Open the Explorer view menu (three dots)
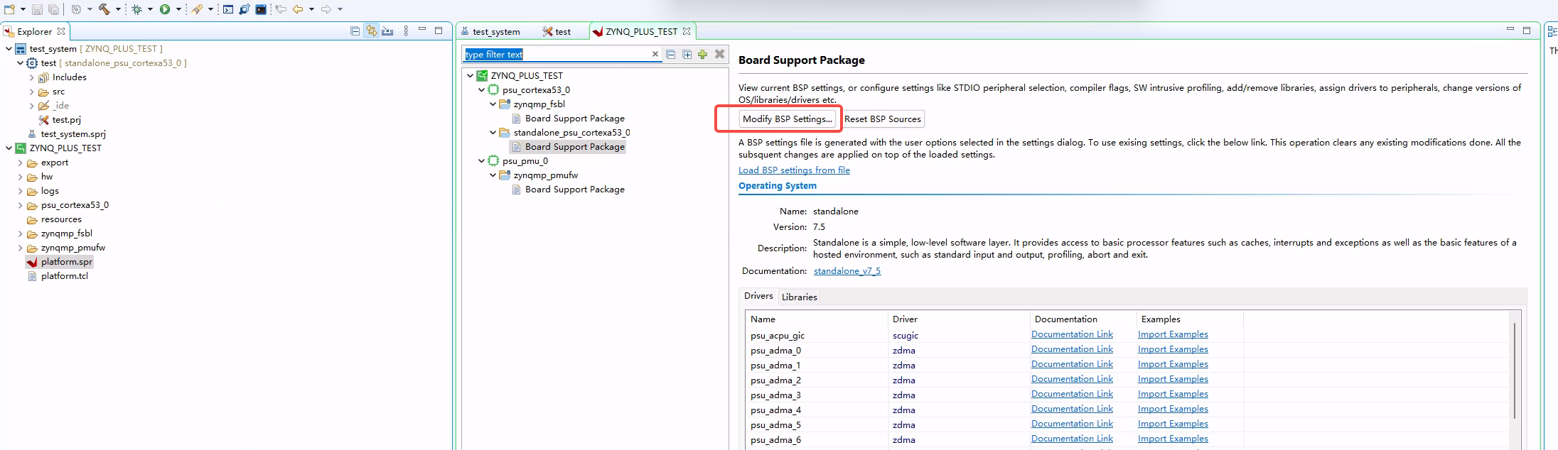This screenshot has width=1558, height=450. (x=406, y=31)
